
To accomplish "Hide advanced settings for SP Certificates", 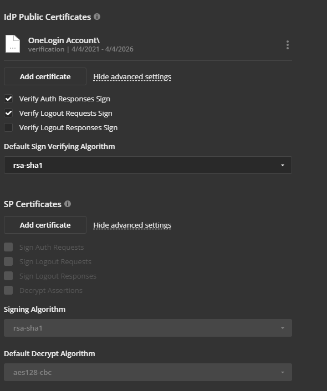I will 132,225.
